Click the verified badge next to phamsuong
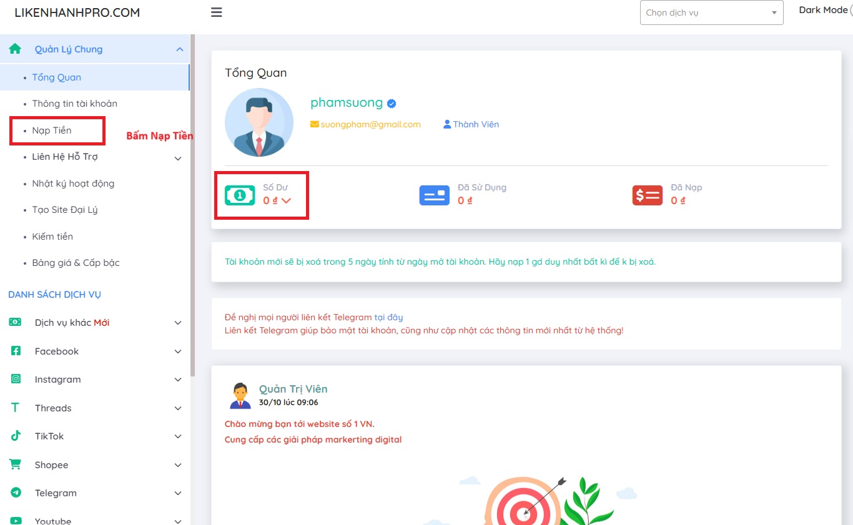853x525 pixels. 390,103
